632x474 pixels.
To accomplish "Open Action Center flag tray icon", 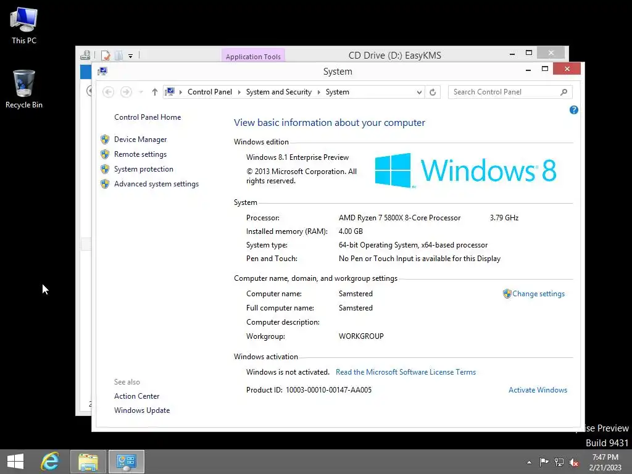I will pyautogui.click(x=544, y=462).
